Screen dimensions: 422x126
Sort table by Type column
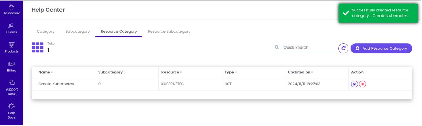click(231, 72)
